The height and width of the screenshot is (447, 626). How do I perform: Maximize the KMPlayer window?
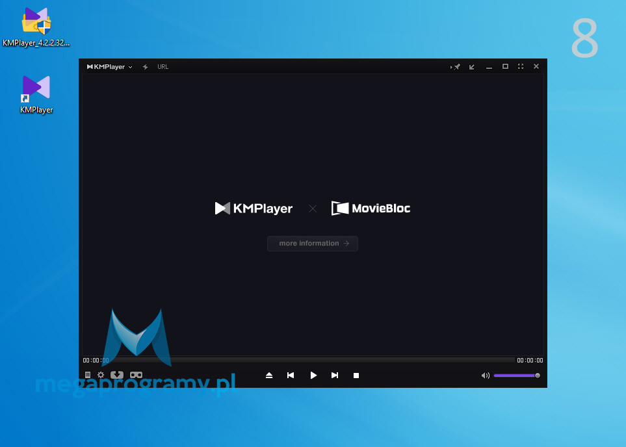click(x=506, y=66)
